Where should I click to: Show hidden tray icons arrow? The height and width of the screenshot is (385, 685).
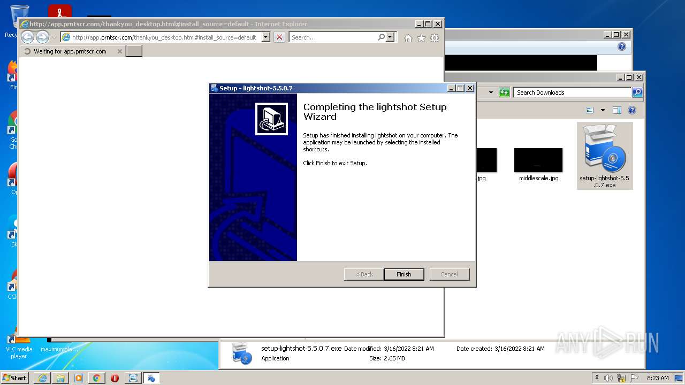[x=597, y=378]
